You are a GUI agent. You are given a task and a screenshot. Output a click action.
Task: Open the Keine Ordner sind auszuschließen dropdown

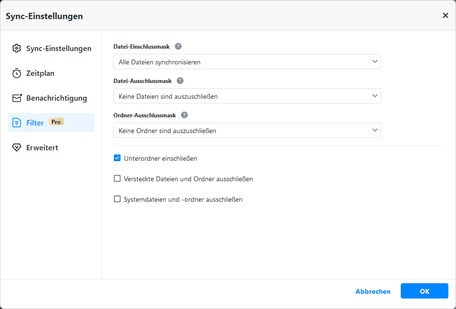[x=247, y=130]
